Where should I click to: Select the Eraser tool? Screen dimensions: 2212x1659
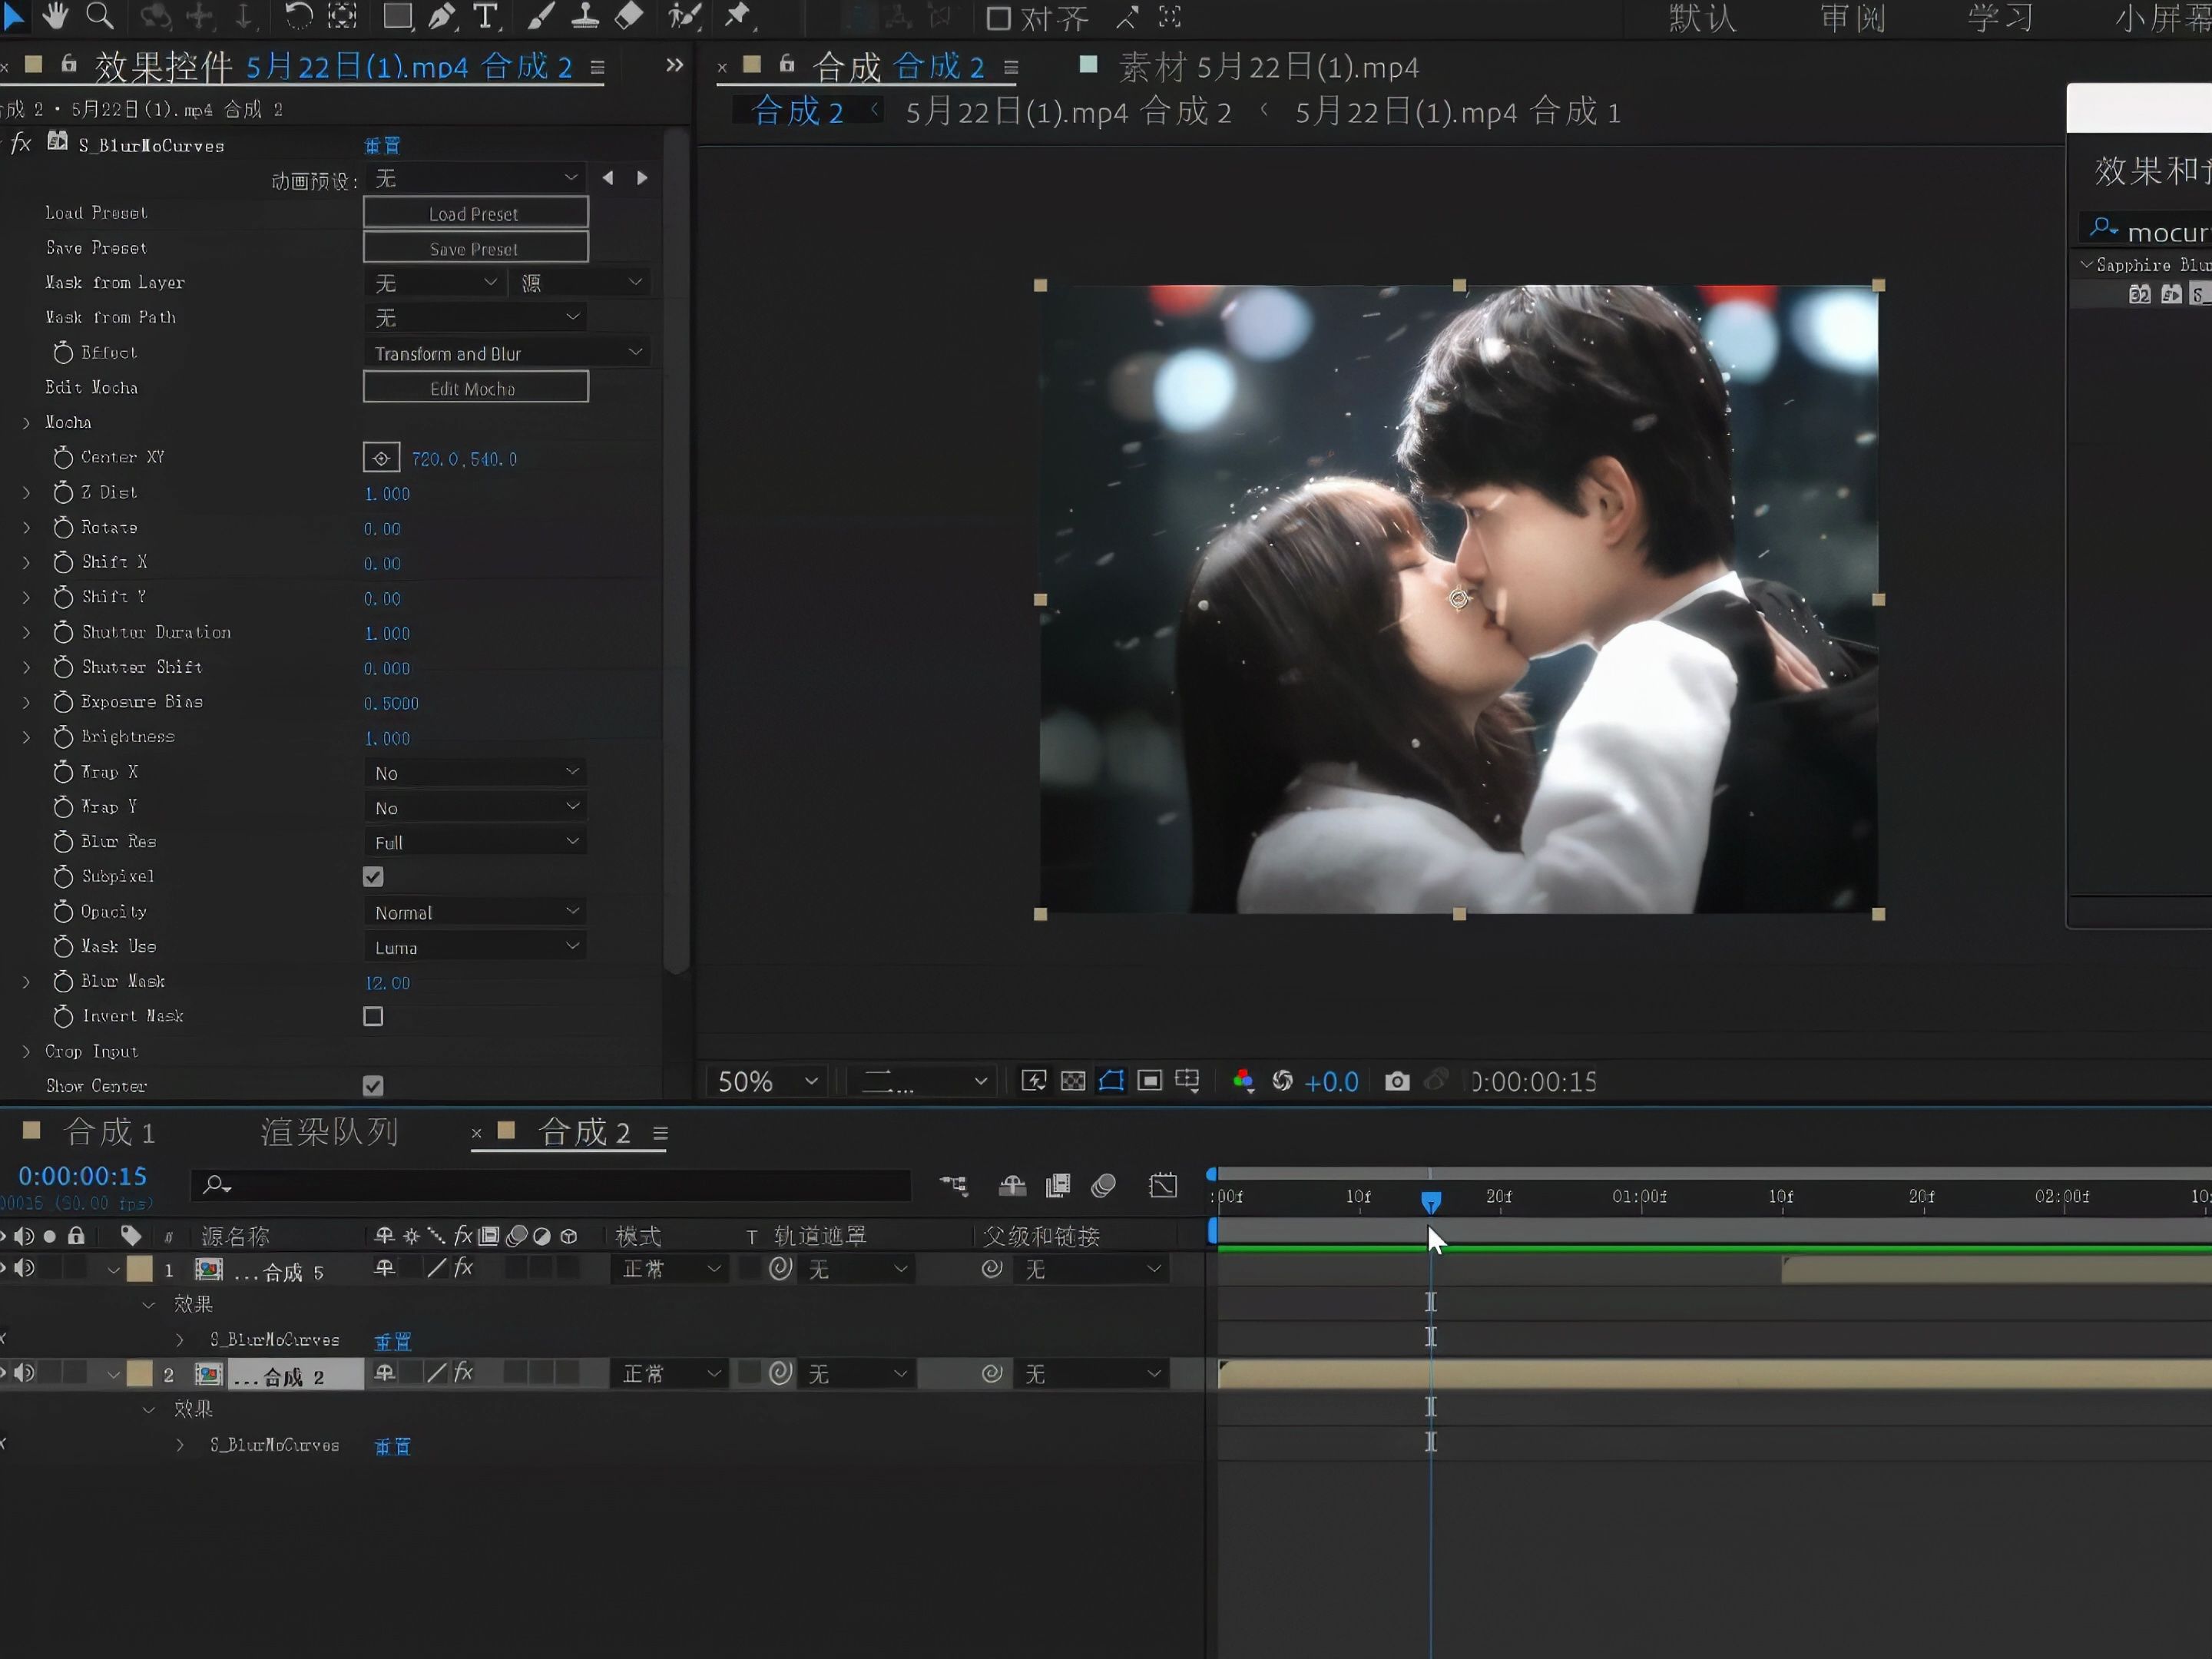tap(629, 16)
